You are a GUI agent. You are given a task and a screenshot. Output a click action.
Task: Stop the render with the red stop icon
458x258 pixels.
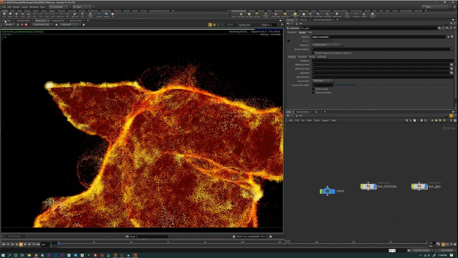[26, 24]
